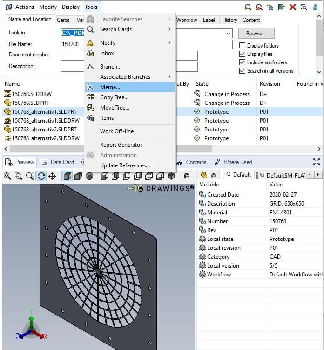Select the Pan tool in preview toolbar
Viewport: 324px width, 350px height.
tap(52, 176)
